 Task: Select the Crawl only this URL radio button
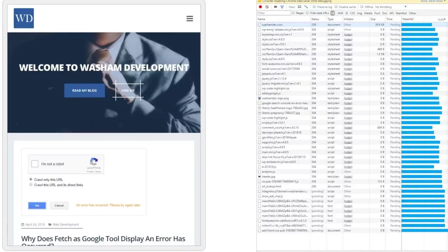31,180
